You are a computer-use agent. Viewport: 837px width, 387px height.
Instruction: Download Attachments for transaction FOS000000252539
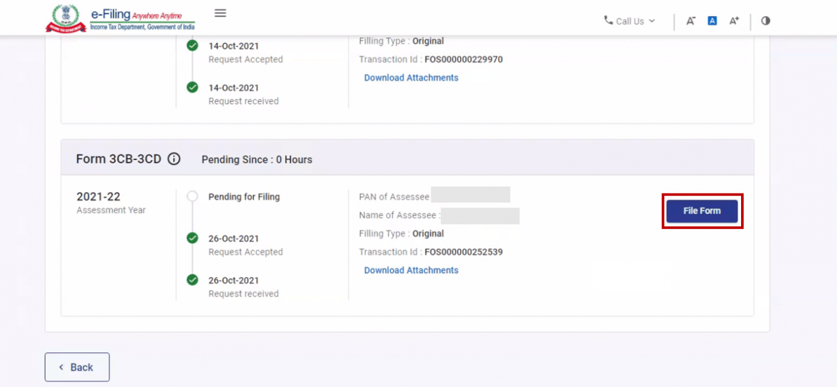pyautogui.click(x=411, y=271)
